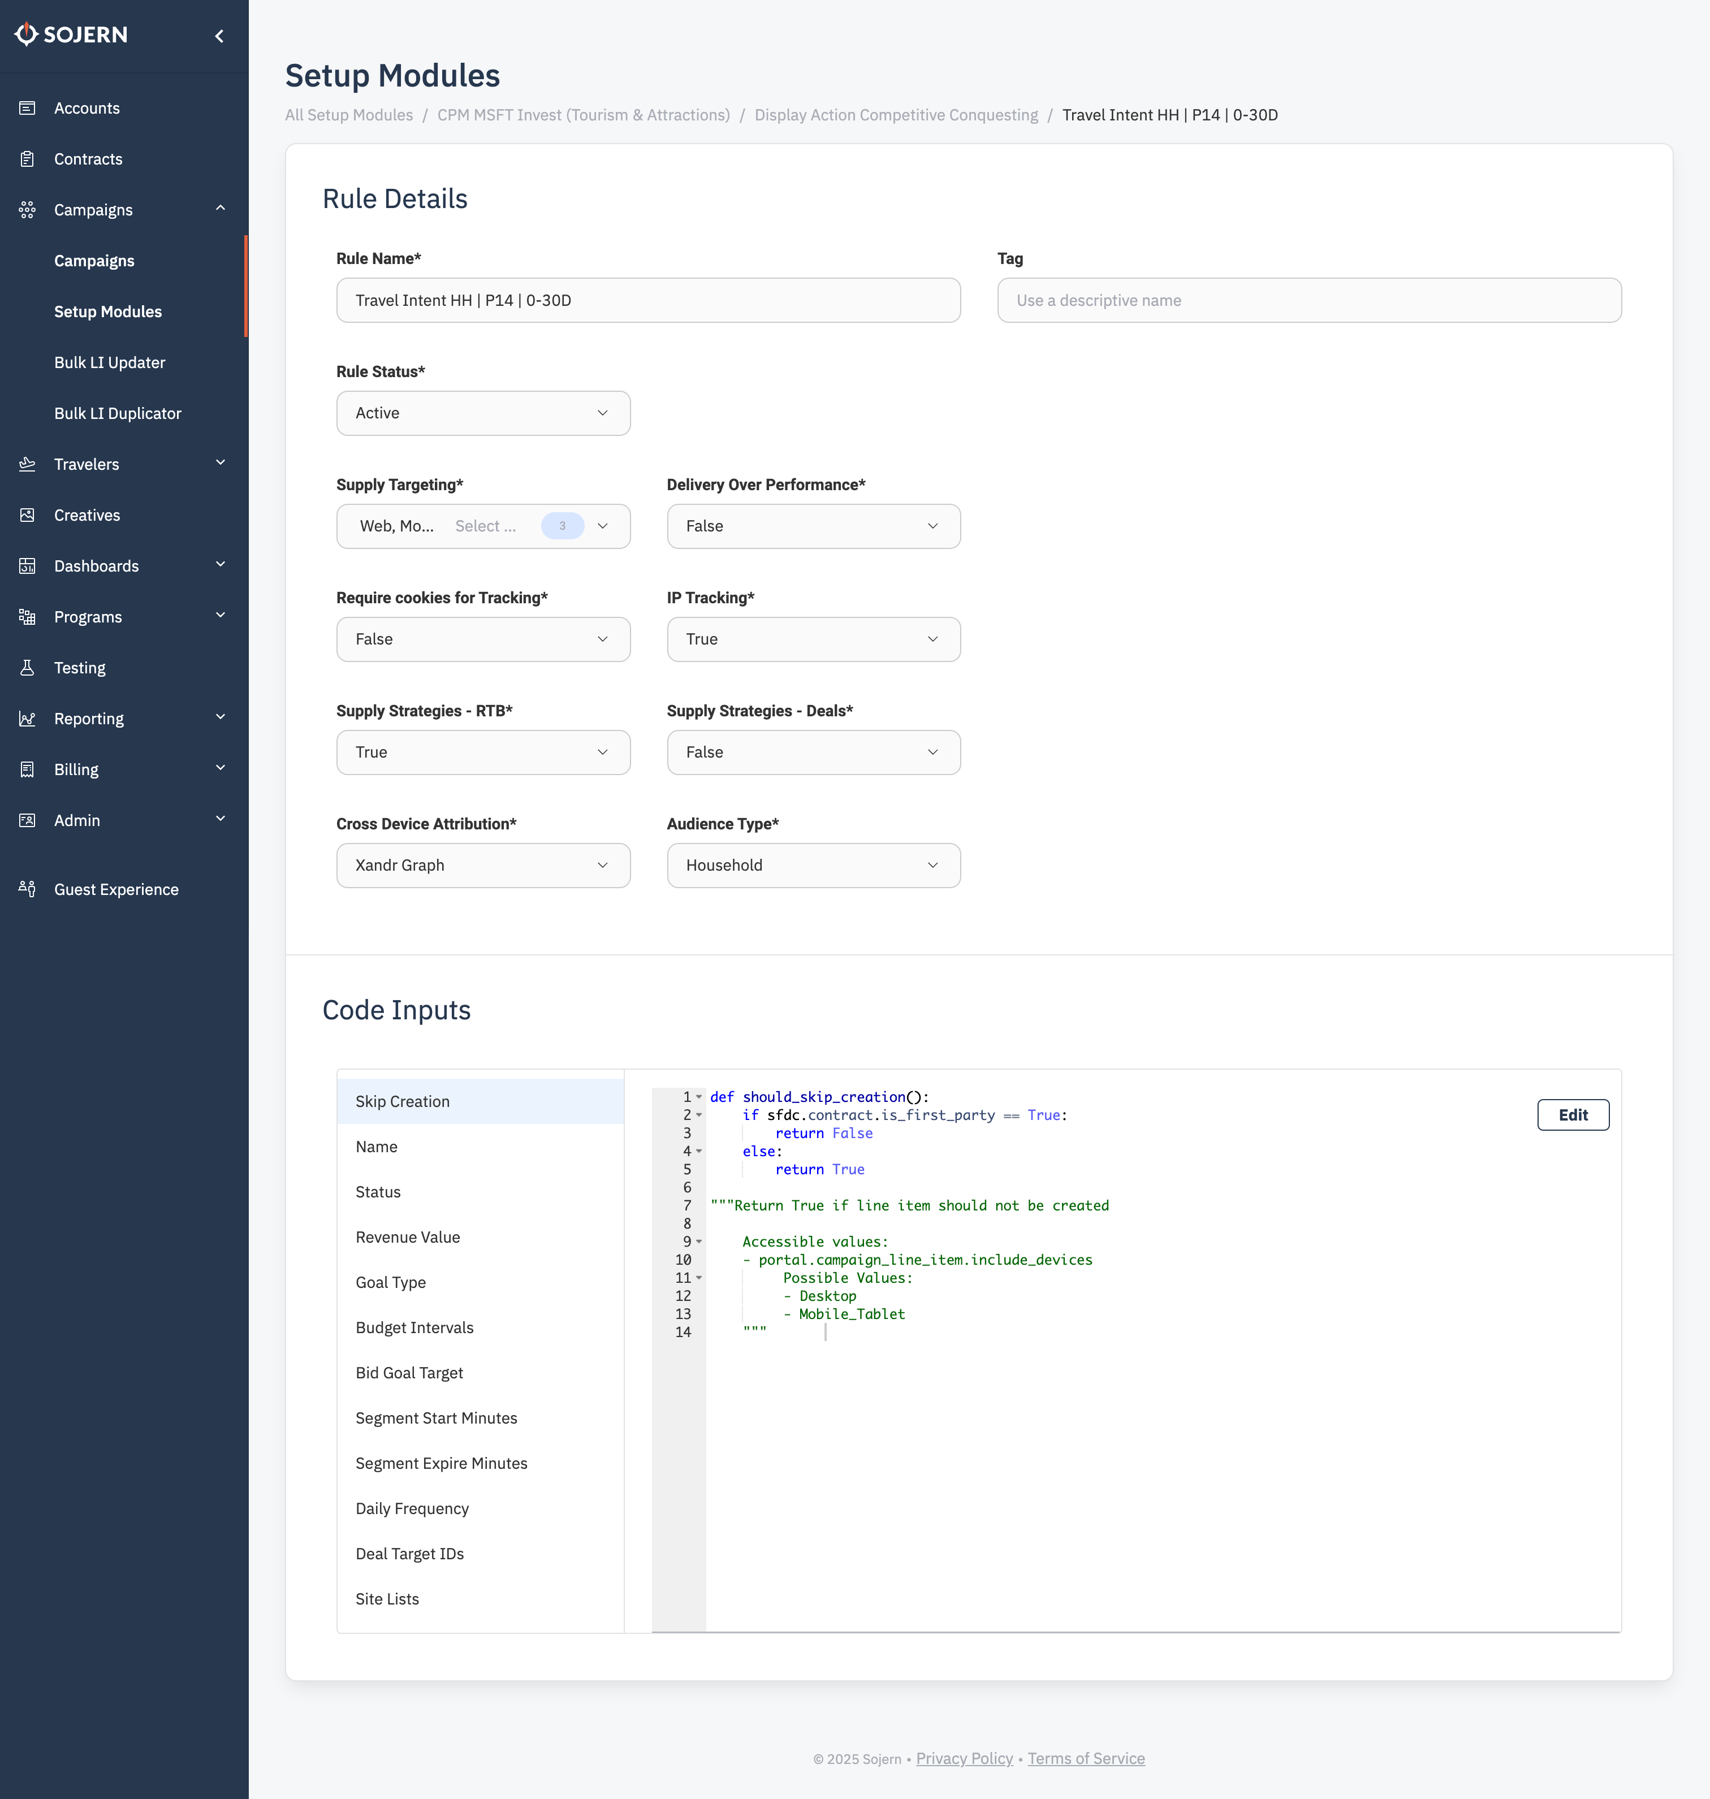
Task: Click the Tag input field
Action: coord(1309,300)
